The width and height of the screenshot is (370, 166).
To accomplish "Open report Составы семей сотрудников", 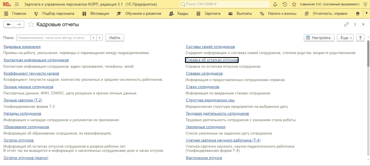I will tap(210, 47).
